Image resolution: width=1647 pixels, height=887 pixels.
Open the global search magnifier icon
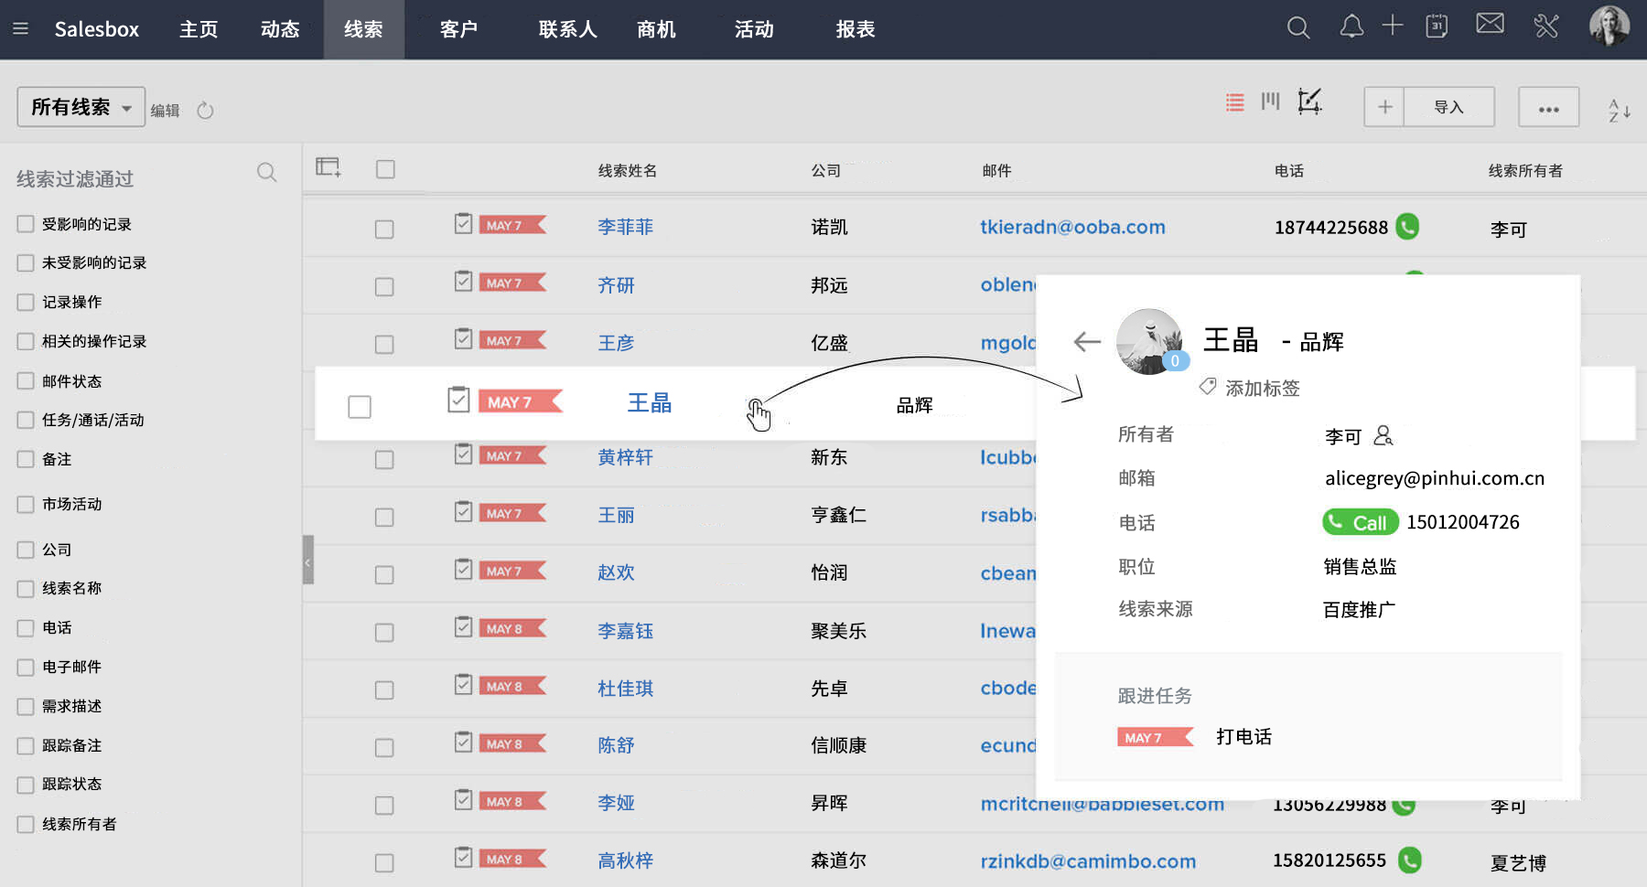click(x=1297, y=28)
